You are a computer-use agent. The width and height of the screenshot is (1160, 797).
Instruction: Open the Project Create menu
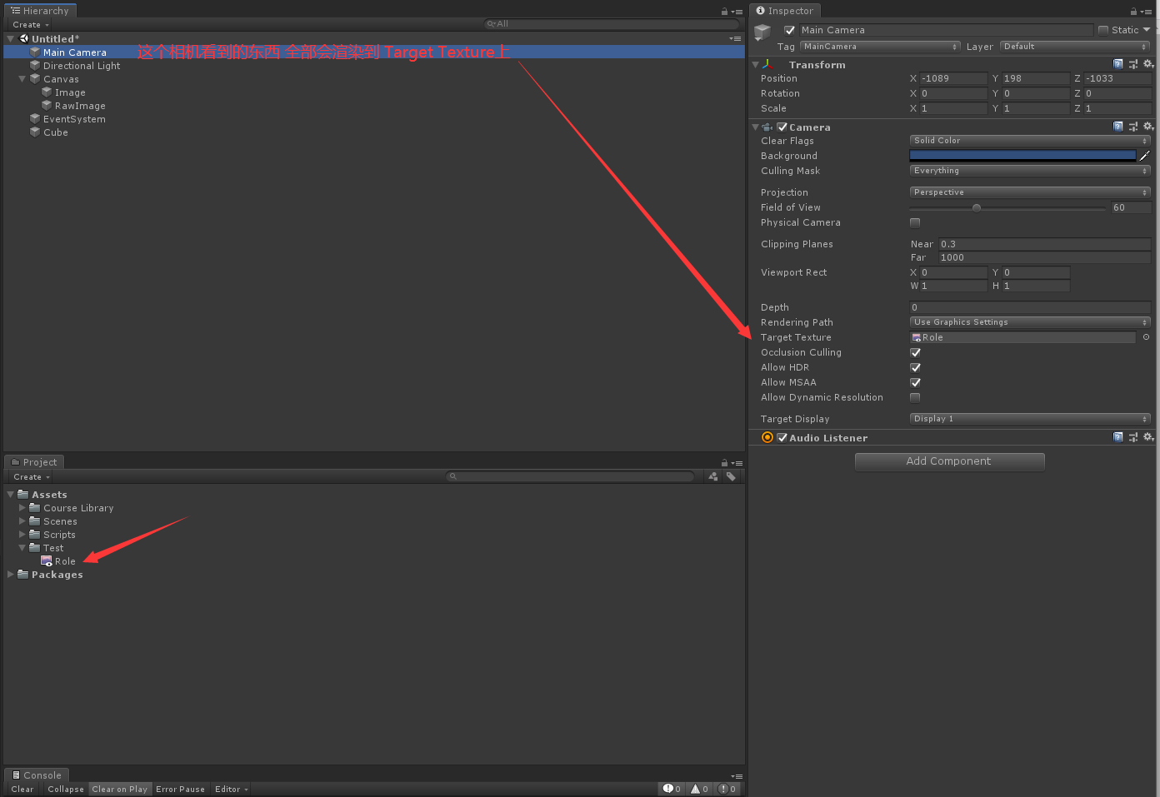click(32, 477)
